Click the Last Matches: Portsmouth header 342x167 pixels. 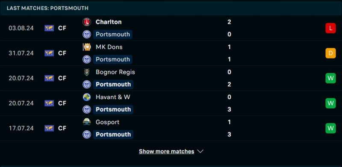point(47,8)
